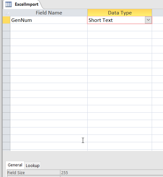Screen dimensions: 163x177
Task: Click the Field Name column header
Action: 49,13
